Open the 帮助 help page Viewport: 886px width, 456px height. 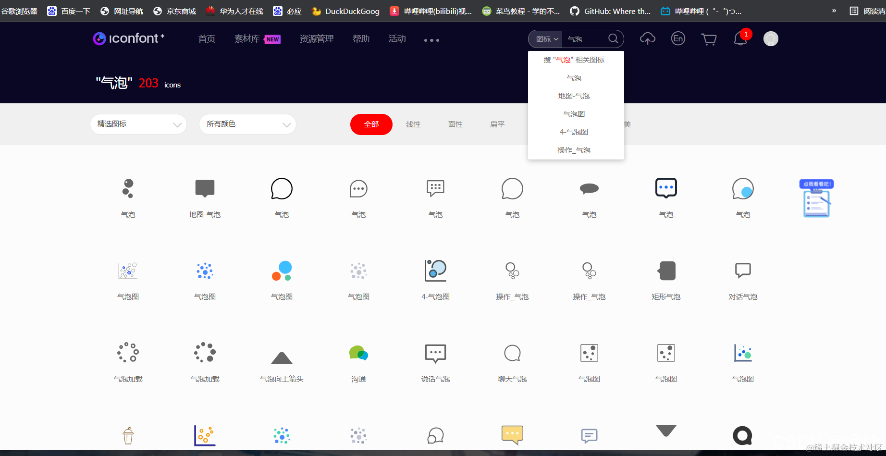tap(361, 39)
